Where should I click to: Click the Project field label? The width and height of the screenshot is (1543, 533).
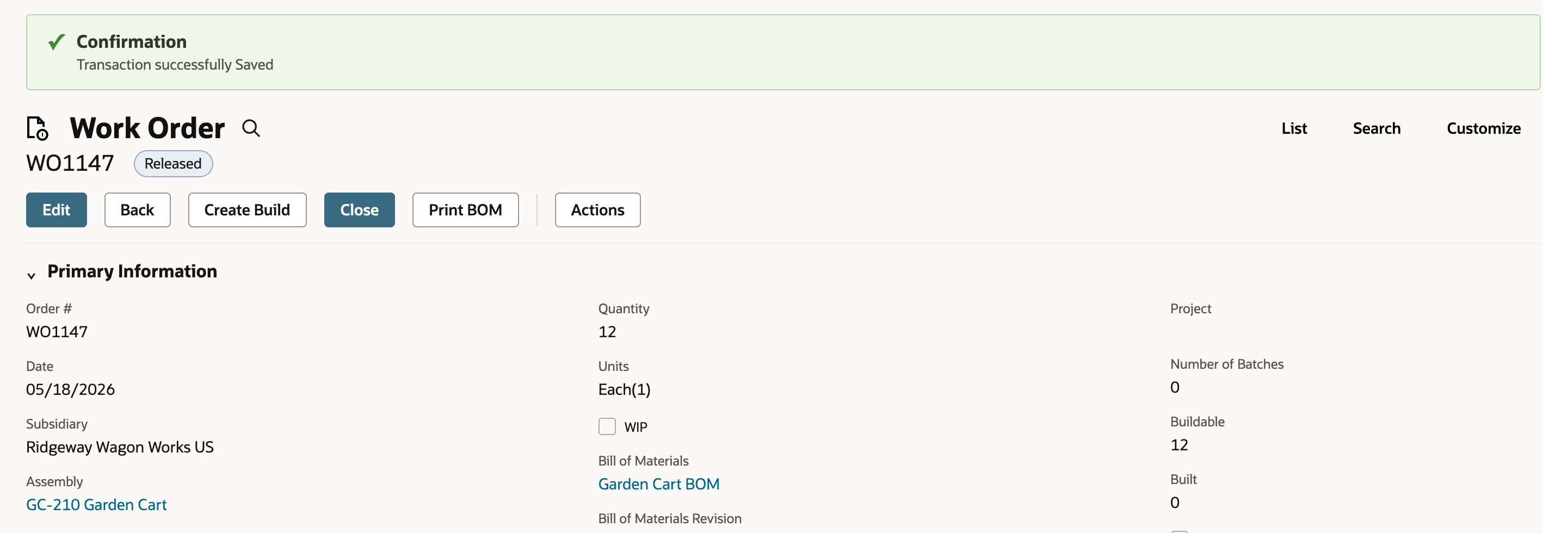tap(1190, 308)
